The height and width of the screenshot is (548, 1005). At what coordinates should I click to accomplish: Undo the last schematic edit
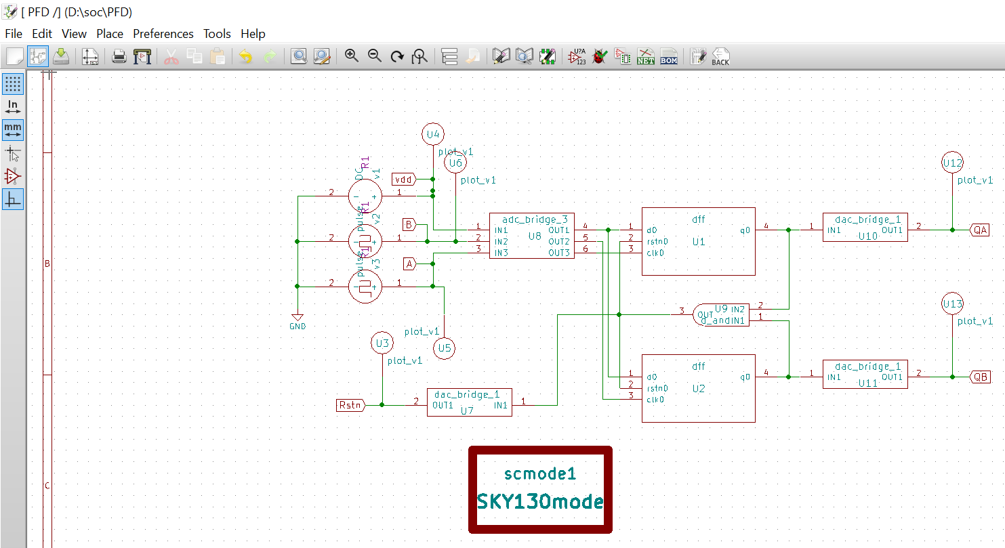pos(245,57)
